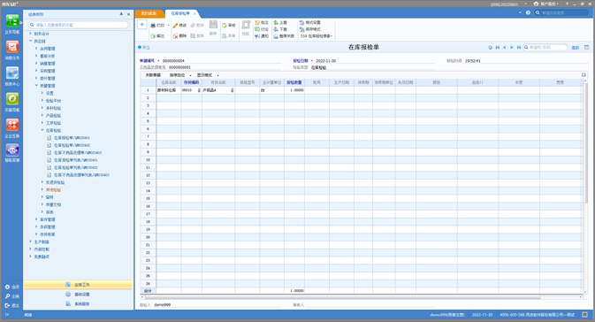Go to first record arrow
The height and width of the screenshot is (322, 595).
tap(498, 48)
